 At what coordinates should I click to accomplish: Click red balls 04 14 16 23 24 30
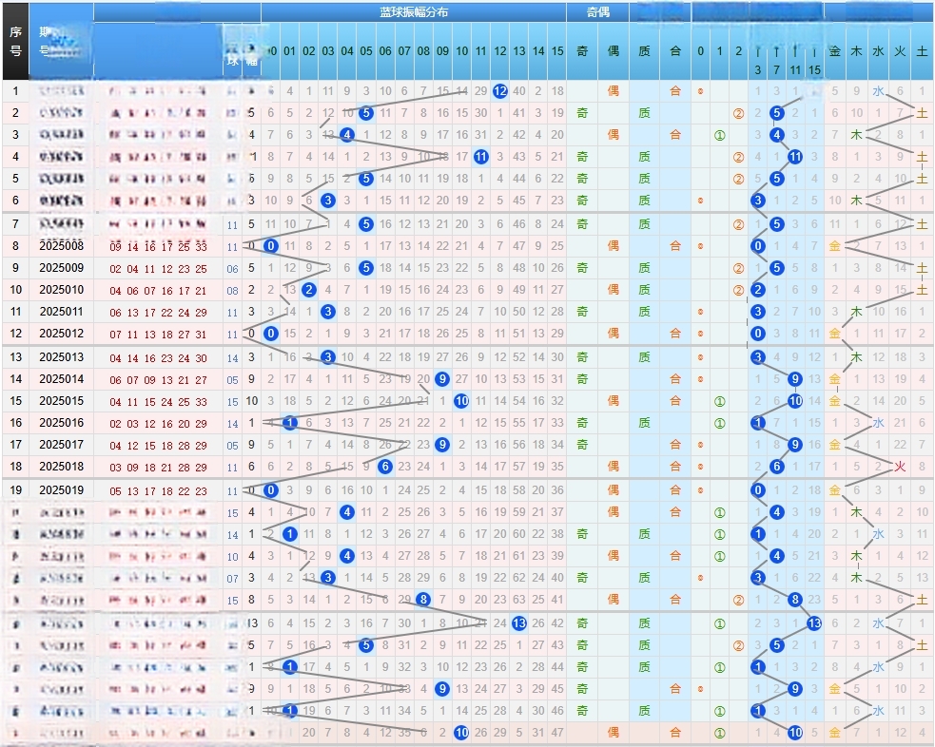coord(158,358)
